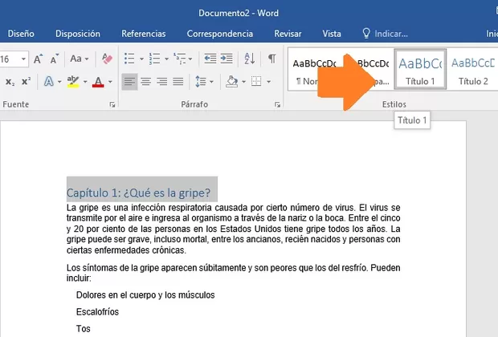Expand numbering style dropdown arrow

[166, 59]
